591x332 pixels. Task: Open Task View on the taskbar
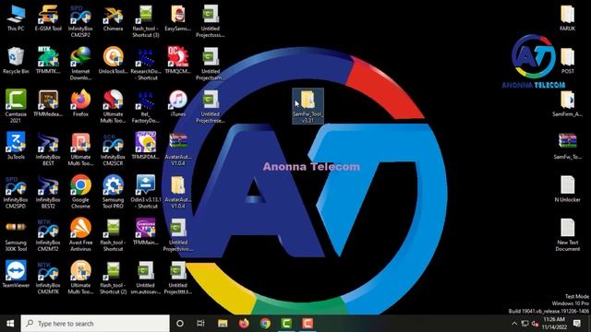[x=200, y=324]
